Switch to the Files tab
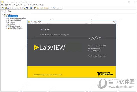This screenshot has width=137, height=92. coord(9,11)
